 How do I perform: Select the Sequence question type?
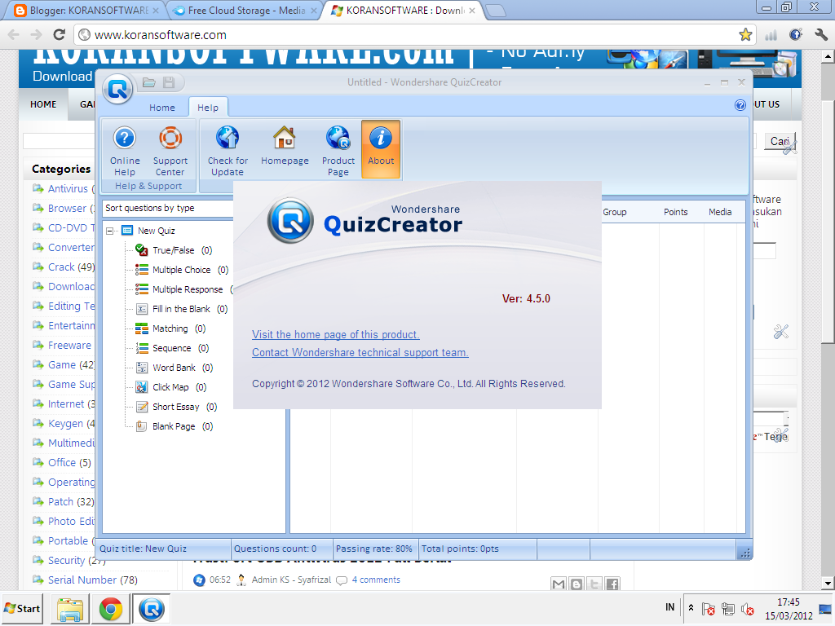[x=171, y=348]
